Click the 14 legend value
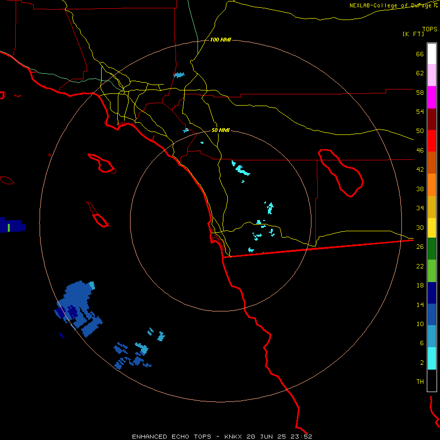This screenshot has width=440, height=440. (420, 305)
